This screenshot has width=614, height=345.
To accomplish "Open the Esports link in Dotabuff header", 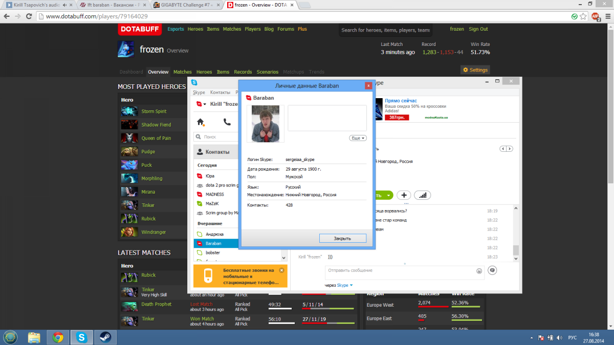I will click(x=176, y=29).
